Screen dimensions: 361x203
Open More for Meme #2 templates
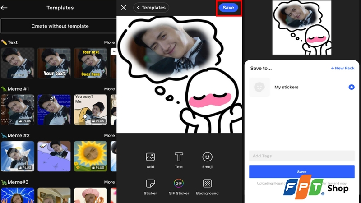[109, 136]
